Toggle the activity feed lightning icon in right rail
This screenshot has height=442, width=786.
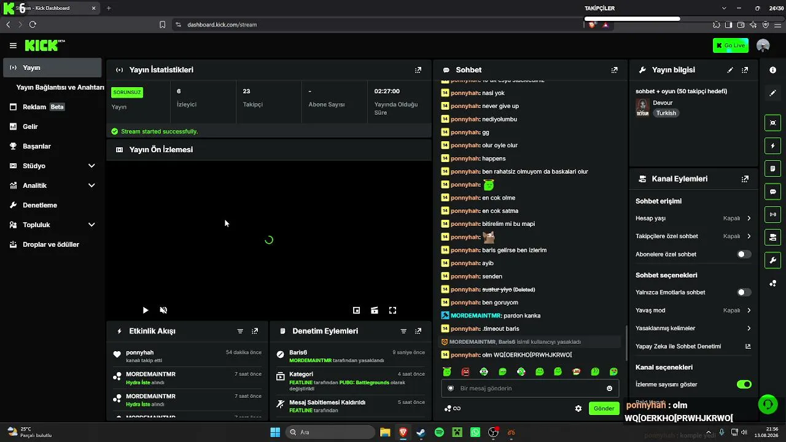pos(772,146)
